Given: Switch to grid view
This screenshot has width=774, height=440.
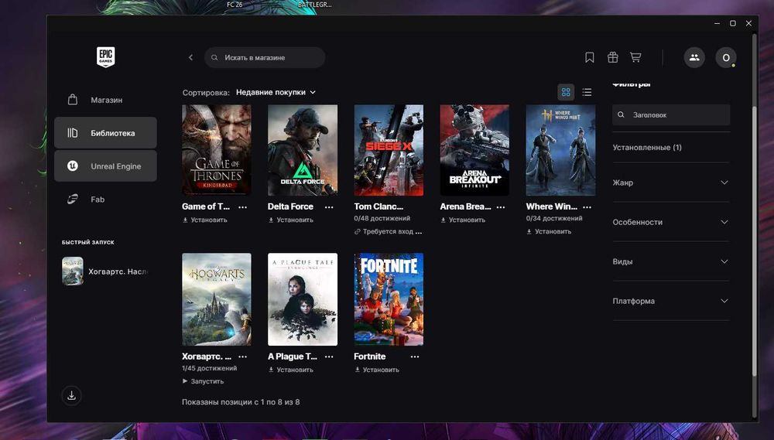Looking at the screenshot, I should tap(566, 92).
